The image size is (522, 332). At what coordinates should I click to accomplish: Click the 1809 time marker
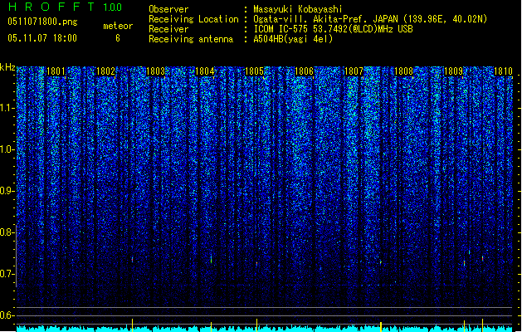pos(453,71)
